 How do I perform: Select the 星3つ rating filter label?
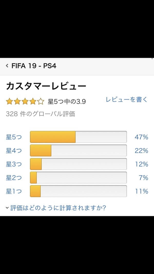pyautogui.click(x=14, y=164)
